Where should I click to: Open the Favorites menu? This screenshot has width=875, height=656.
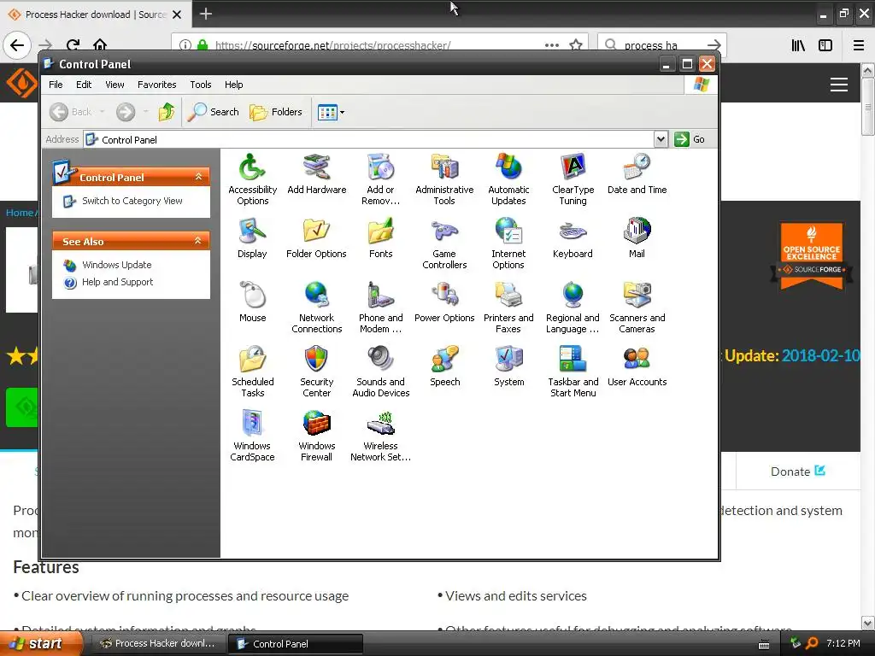pyautogui.click(x=157, y=85)
